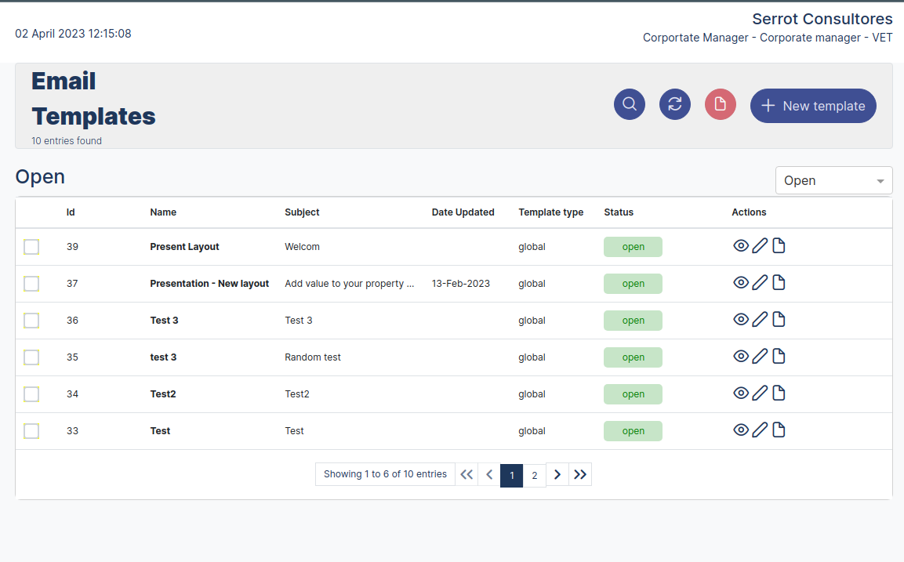Switch to page 2 of templates
This screenshot has height=562, width=904.
[534, 475]
